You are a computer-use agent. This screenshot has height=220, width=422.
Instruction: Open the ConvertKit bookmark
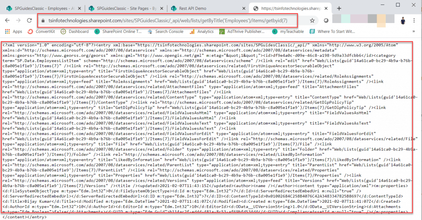[x=42, y=31]
